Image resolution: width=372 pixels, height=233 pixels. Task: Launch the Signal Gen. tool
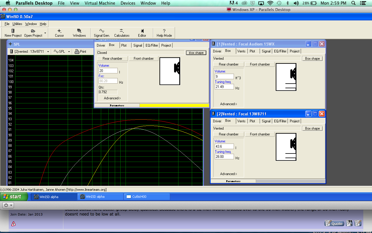pyautogui.click(x=102, y=33)
